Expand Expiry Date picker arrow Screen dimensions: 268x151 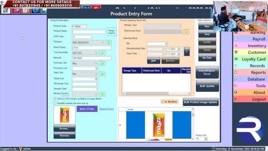pyautogui.click(x=181, y=54)
